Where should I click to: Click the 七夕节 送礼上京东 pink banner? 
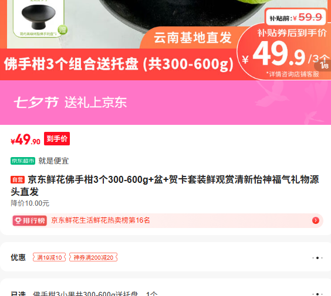pos(165,103)
